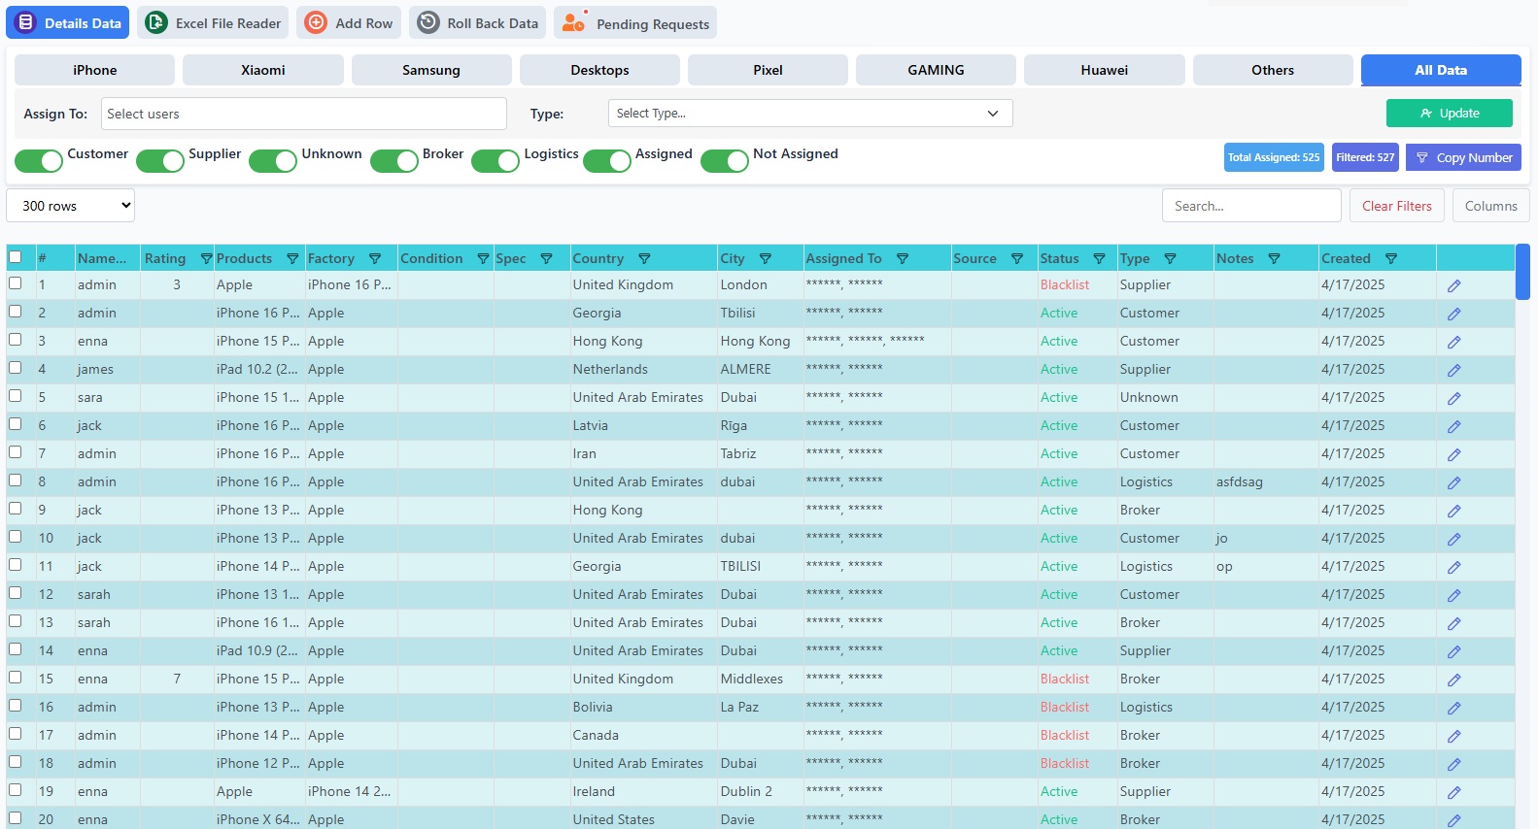Check the select-all header checkbox
This screenshot has width=1538, height=829.
(x=16, y=257)
